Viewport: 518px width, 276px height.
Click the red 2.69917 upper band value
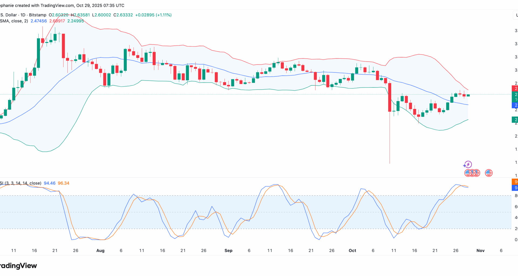click(57, 21)
